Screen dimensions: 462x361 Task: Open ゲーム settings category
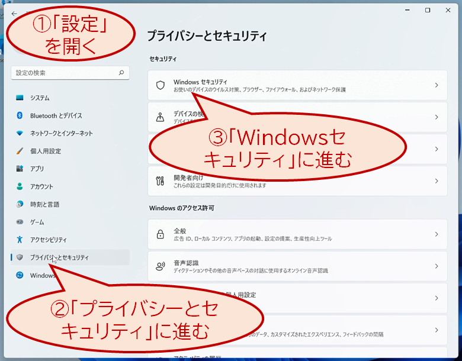[x=70, y=222]
